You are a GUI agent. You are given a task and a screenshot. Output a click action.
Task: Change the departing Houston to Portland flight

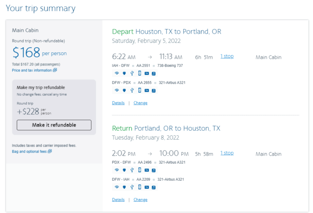[140, 103]
